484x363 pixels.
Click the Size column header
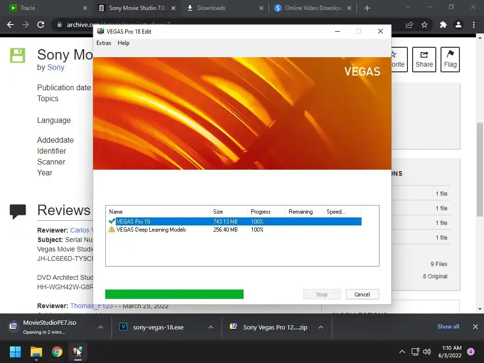(229, 211)
